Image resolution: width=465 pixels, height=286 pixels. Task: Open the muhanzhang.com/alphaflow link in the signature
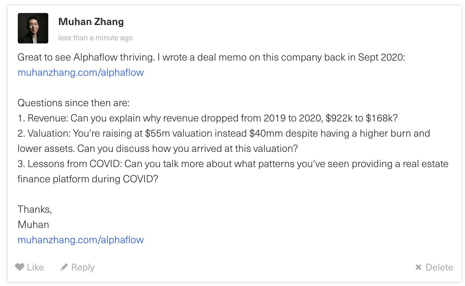pos(81,240)
